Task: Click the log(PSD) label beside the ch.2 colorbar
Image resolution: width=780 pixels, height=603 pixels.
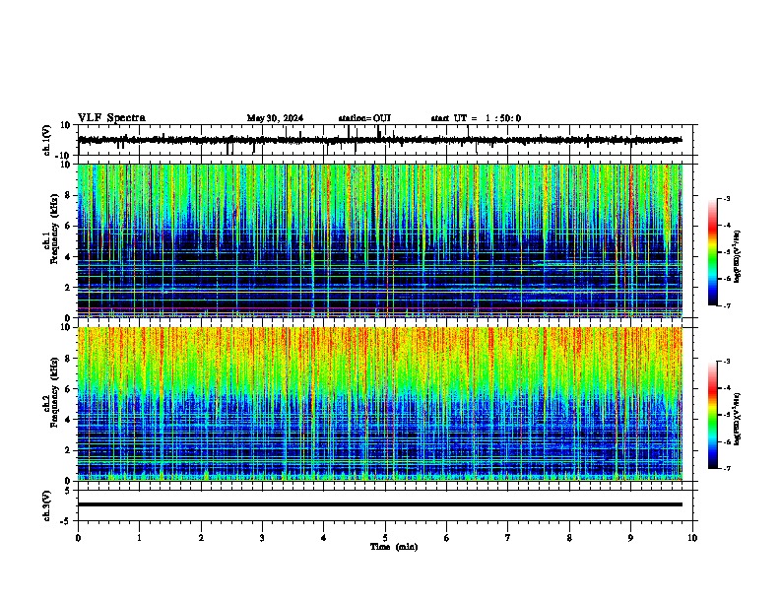Action: point(737,419)
